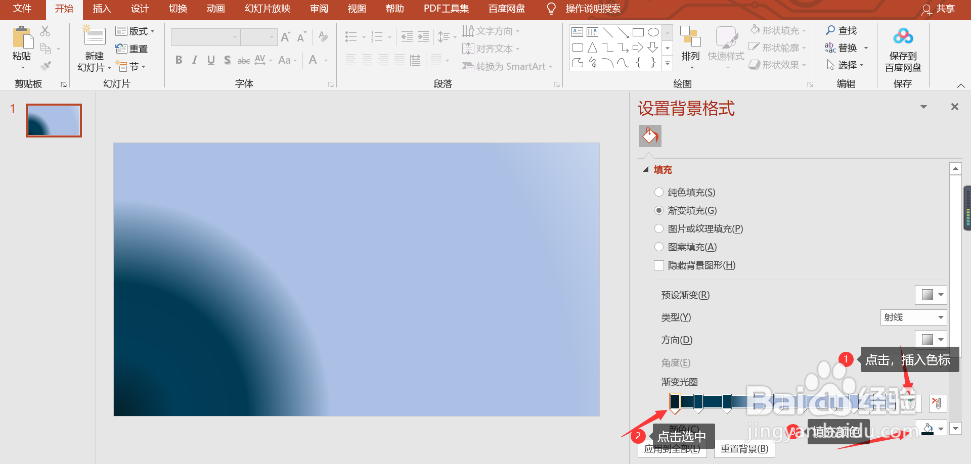Toggle Underline formatting
Viewport: 971px width, 464px height.
(x=211, y=60)
